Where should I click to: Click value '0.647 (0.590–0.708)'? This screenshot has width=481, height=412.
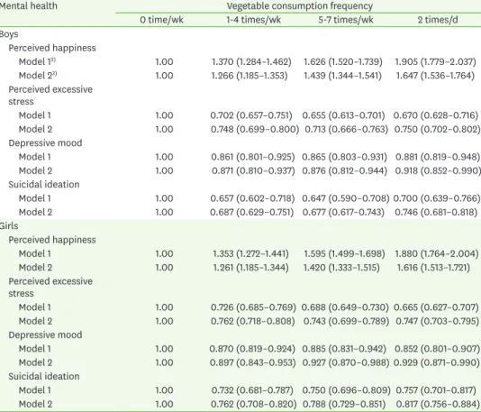[x=346, y=198]
